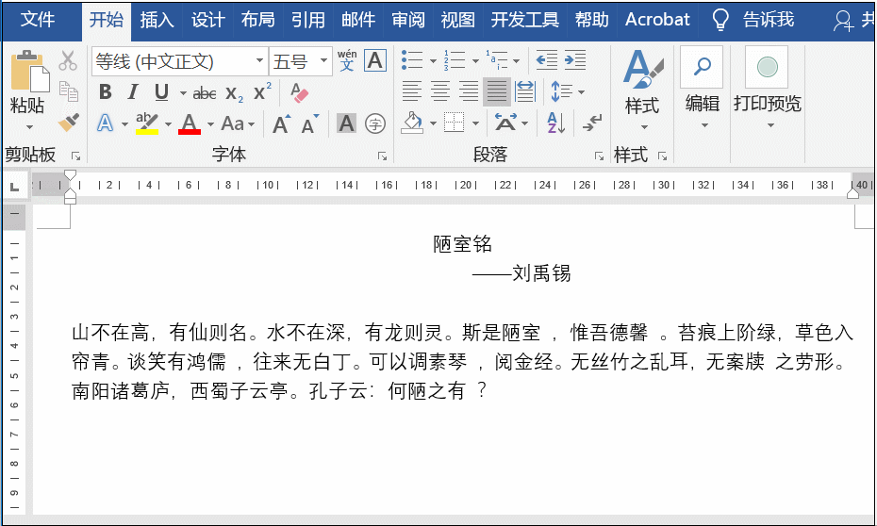Open paragraph dialog launcher
This screenshot has height=526, width=877.
tap(599, 156)
